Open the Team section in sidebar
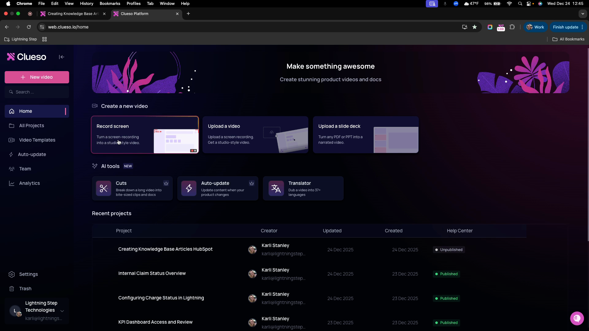The width and height of the screenshot is (589, 331). [x=25, y=169]
